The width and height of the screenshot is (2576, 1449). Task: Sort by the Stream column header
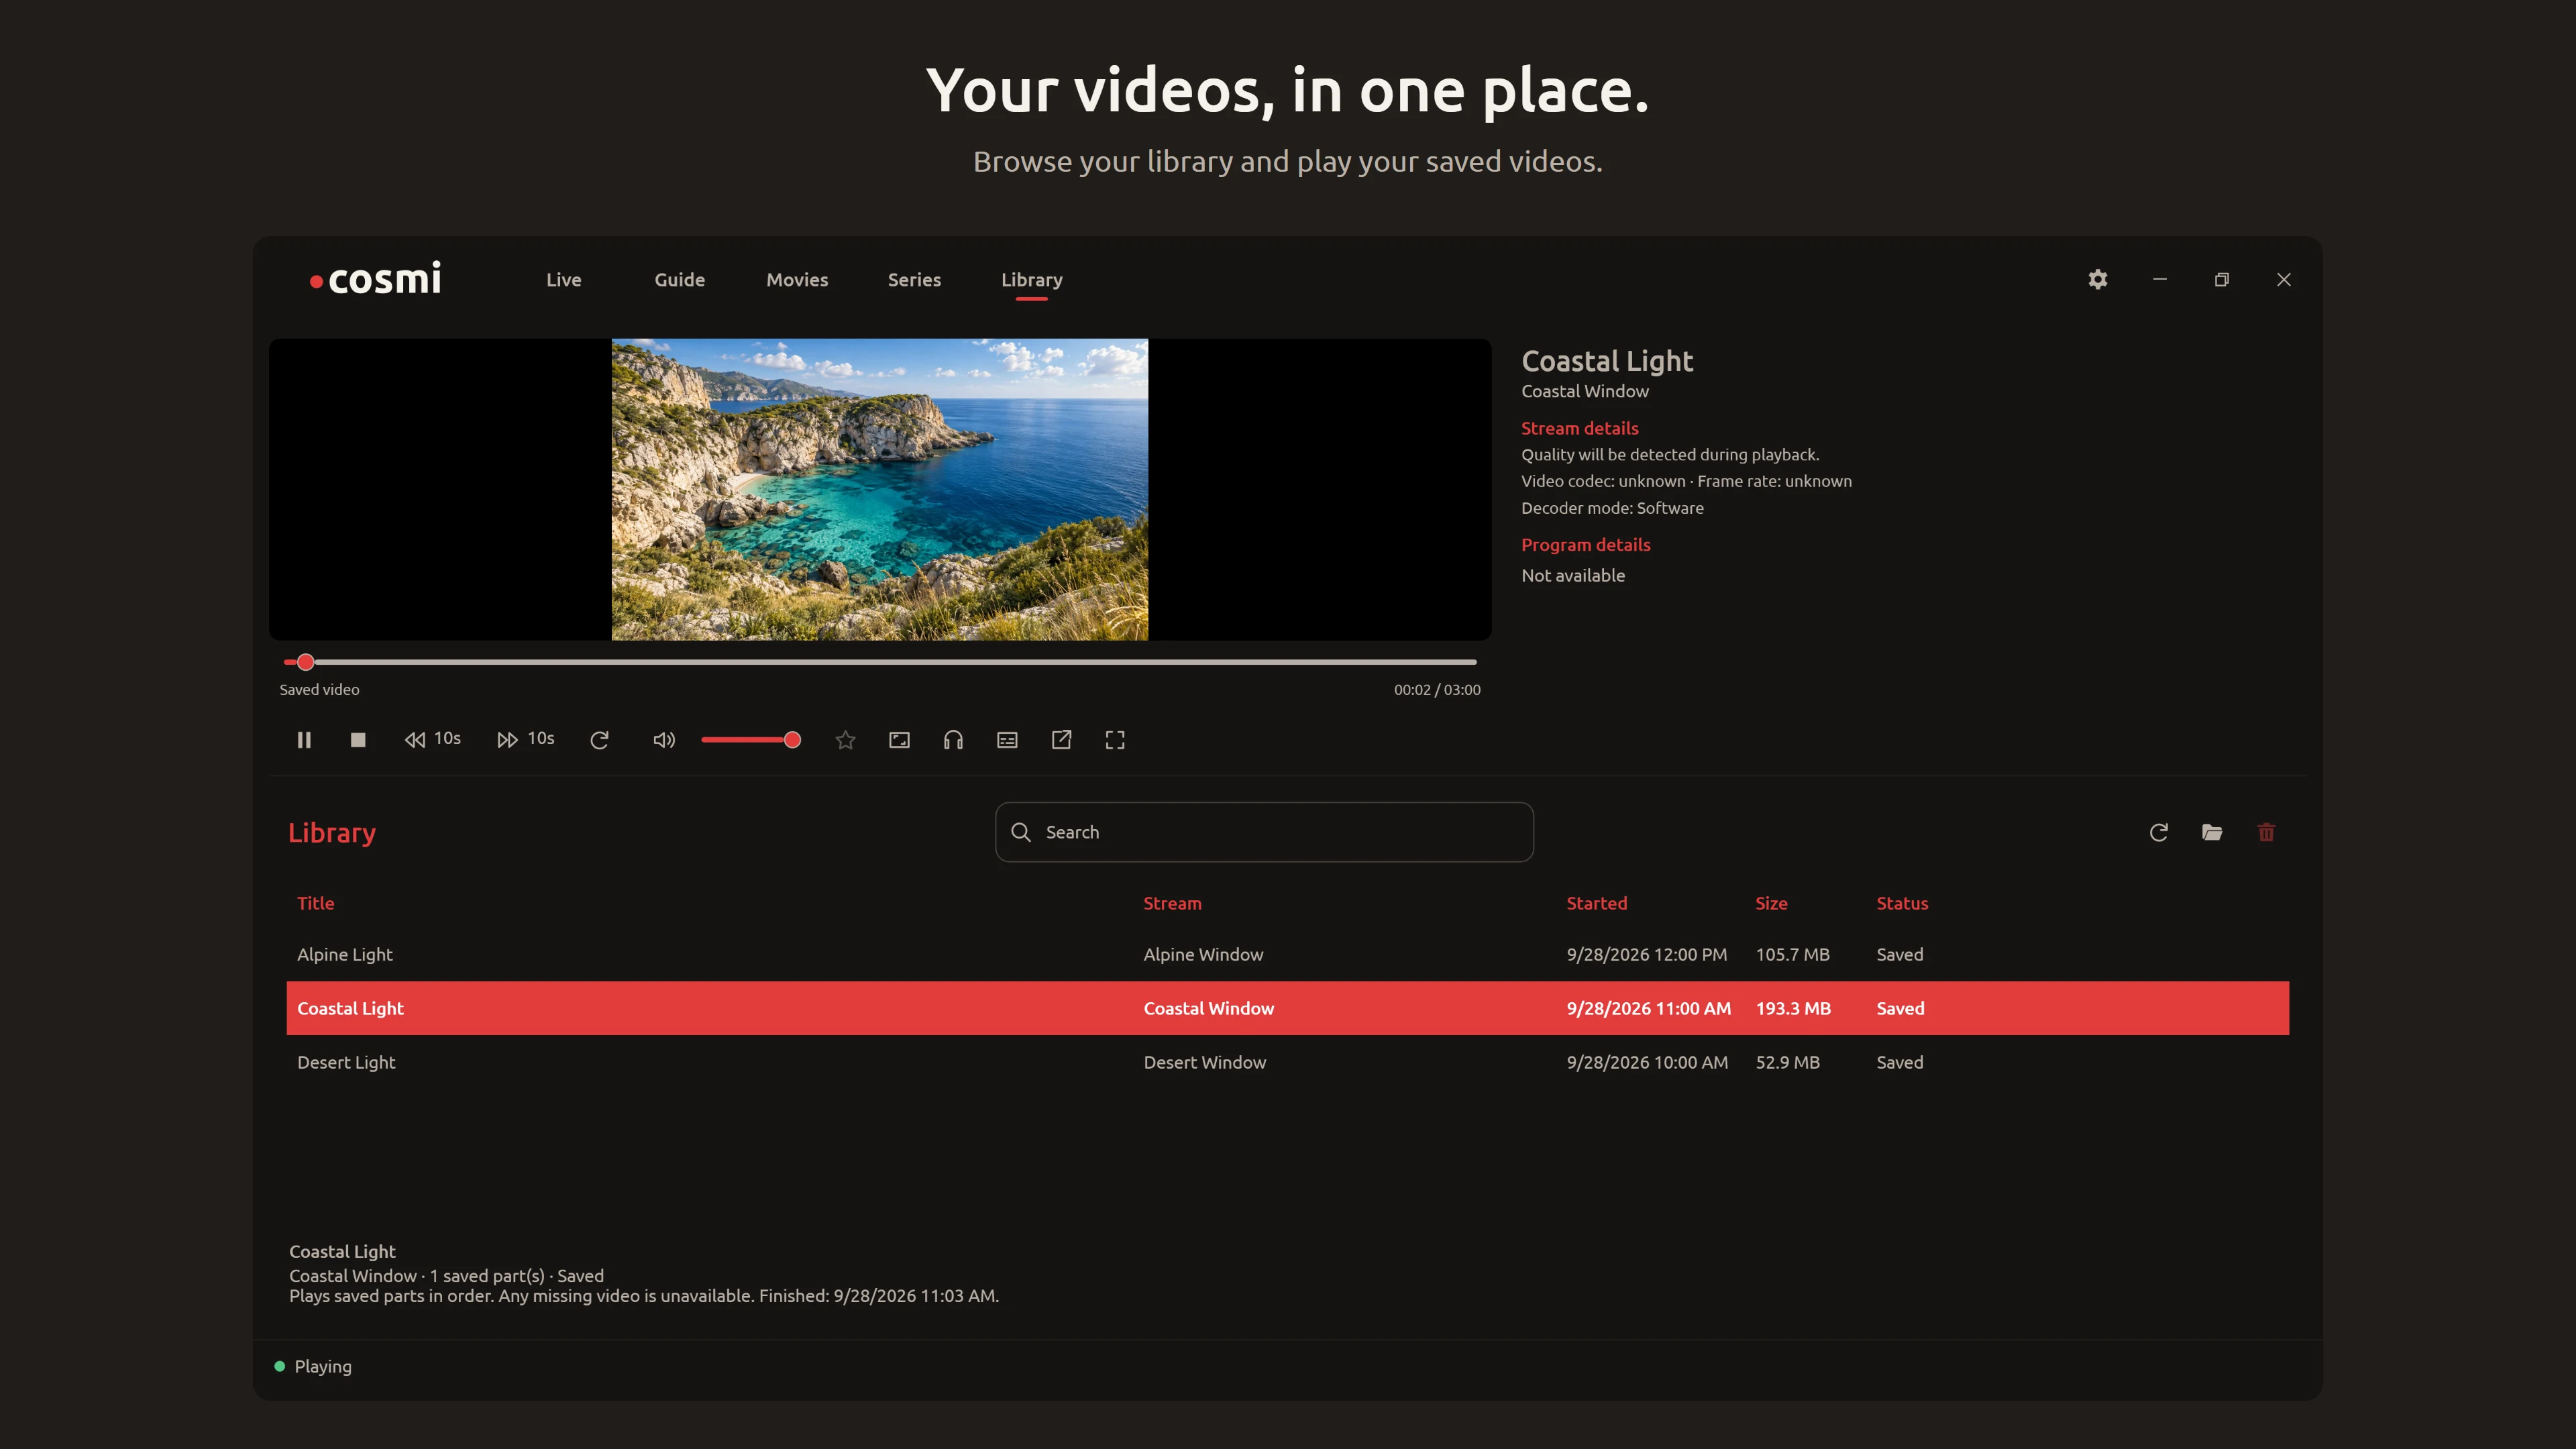1172,903
